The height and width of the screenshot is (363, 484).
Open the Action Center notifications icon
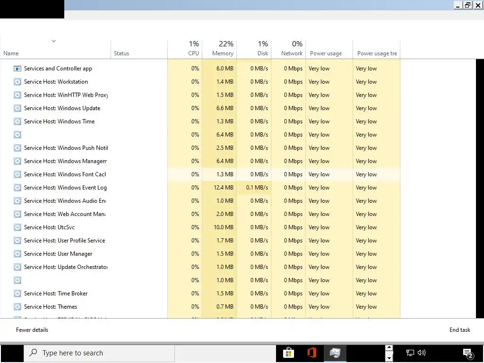coord(467,353)
